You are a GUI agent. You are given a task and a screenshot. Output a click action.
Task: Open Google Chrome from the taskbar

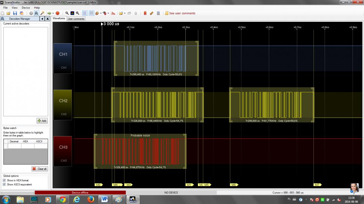(62, 199)
